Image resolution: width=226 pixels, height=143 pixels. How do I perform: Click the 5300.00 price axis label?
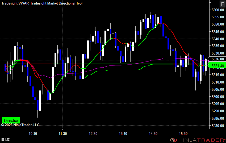click(x=218, y=97)
